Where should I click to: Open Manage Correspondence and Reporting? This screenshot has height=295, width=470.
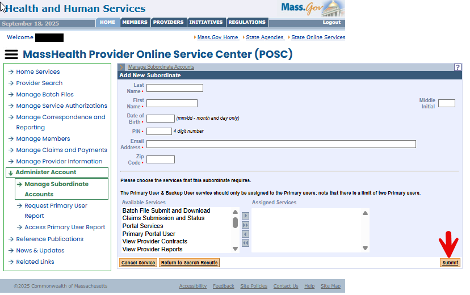click(x=61, y=122)
